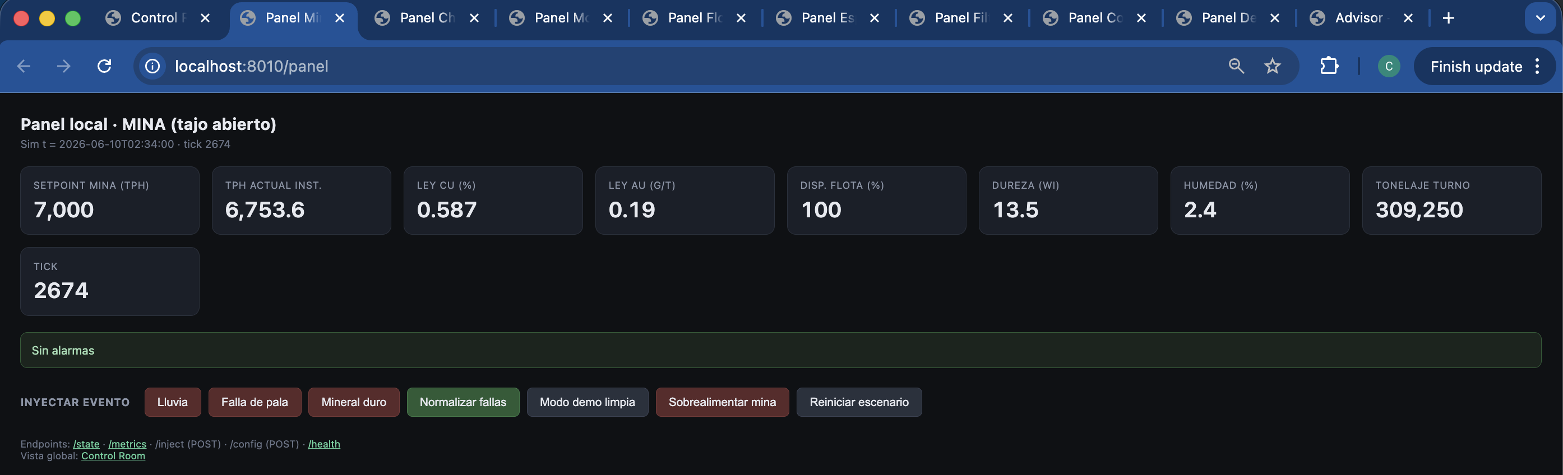Click the Sim t timestamp line

point(125,144)
